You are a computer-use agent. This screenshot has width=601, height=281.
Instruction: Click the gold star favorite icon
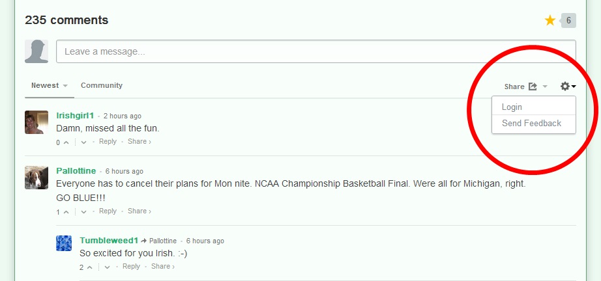click(x=550, y=21)
